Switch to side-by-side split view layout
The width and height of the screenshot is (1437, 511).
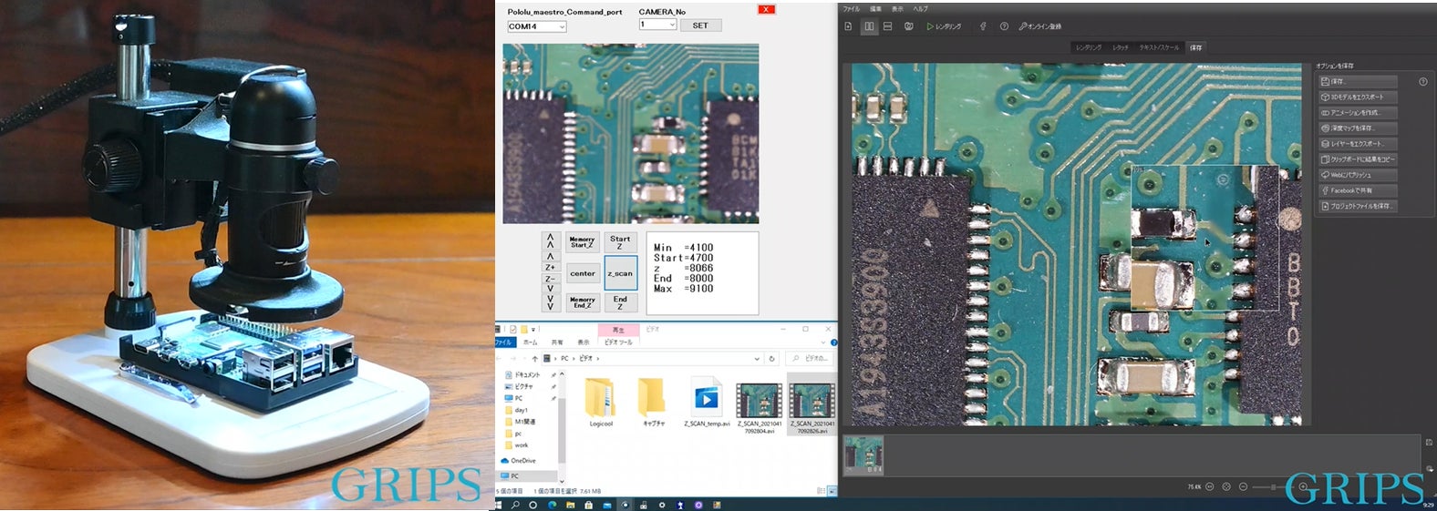869,26
